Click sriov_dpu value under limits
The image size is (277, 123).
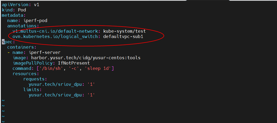(x=91, y=95)
